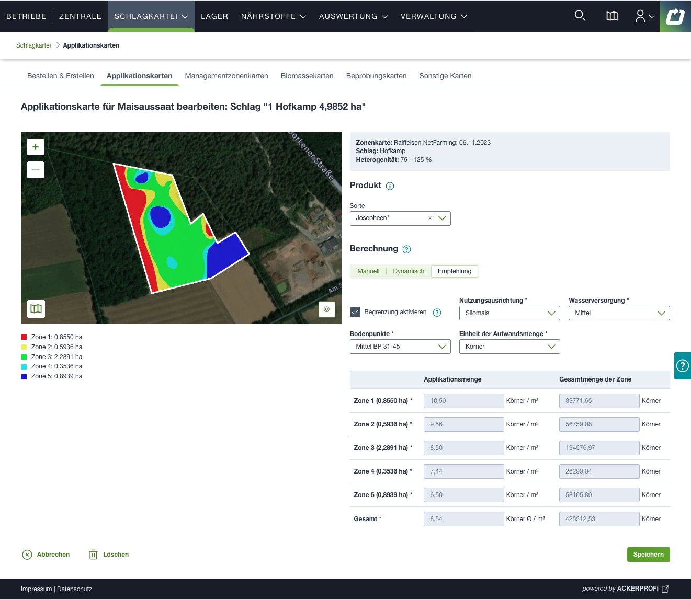691x600 pixels.
Task: Switch calculation mode to Dynamisch
Action: point(409,271)
